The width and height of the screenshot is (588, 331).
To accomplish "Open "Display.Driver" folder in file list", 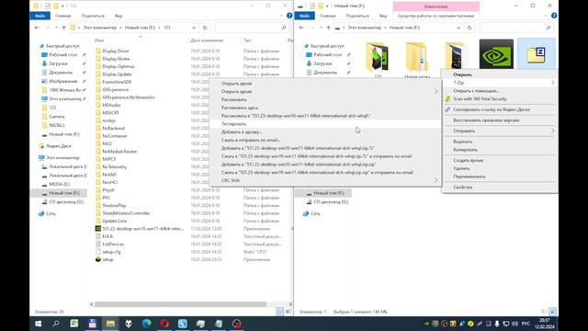I will point(116,51).
